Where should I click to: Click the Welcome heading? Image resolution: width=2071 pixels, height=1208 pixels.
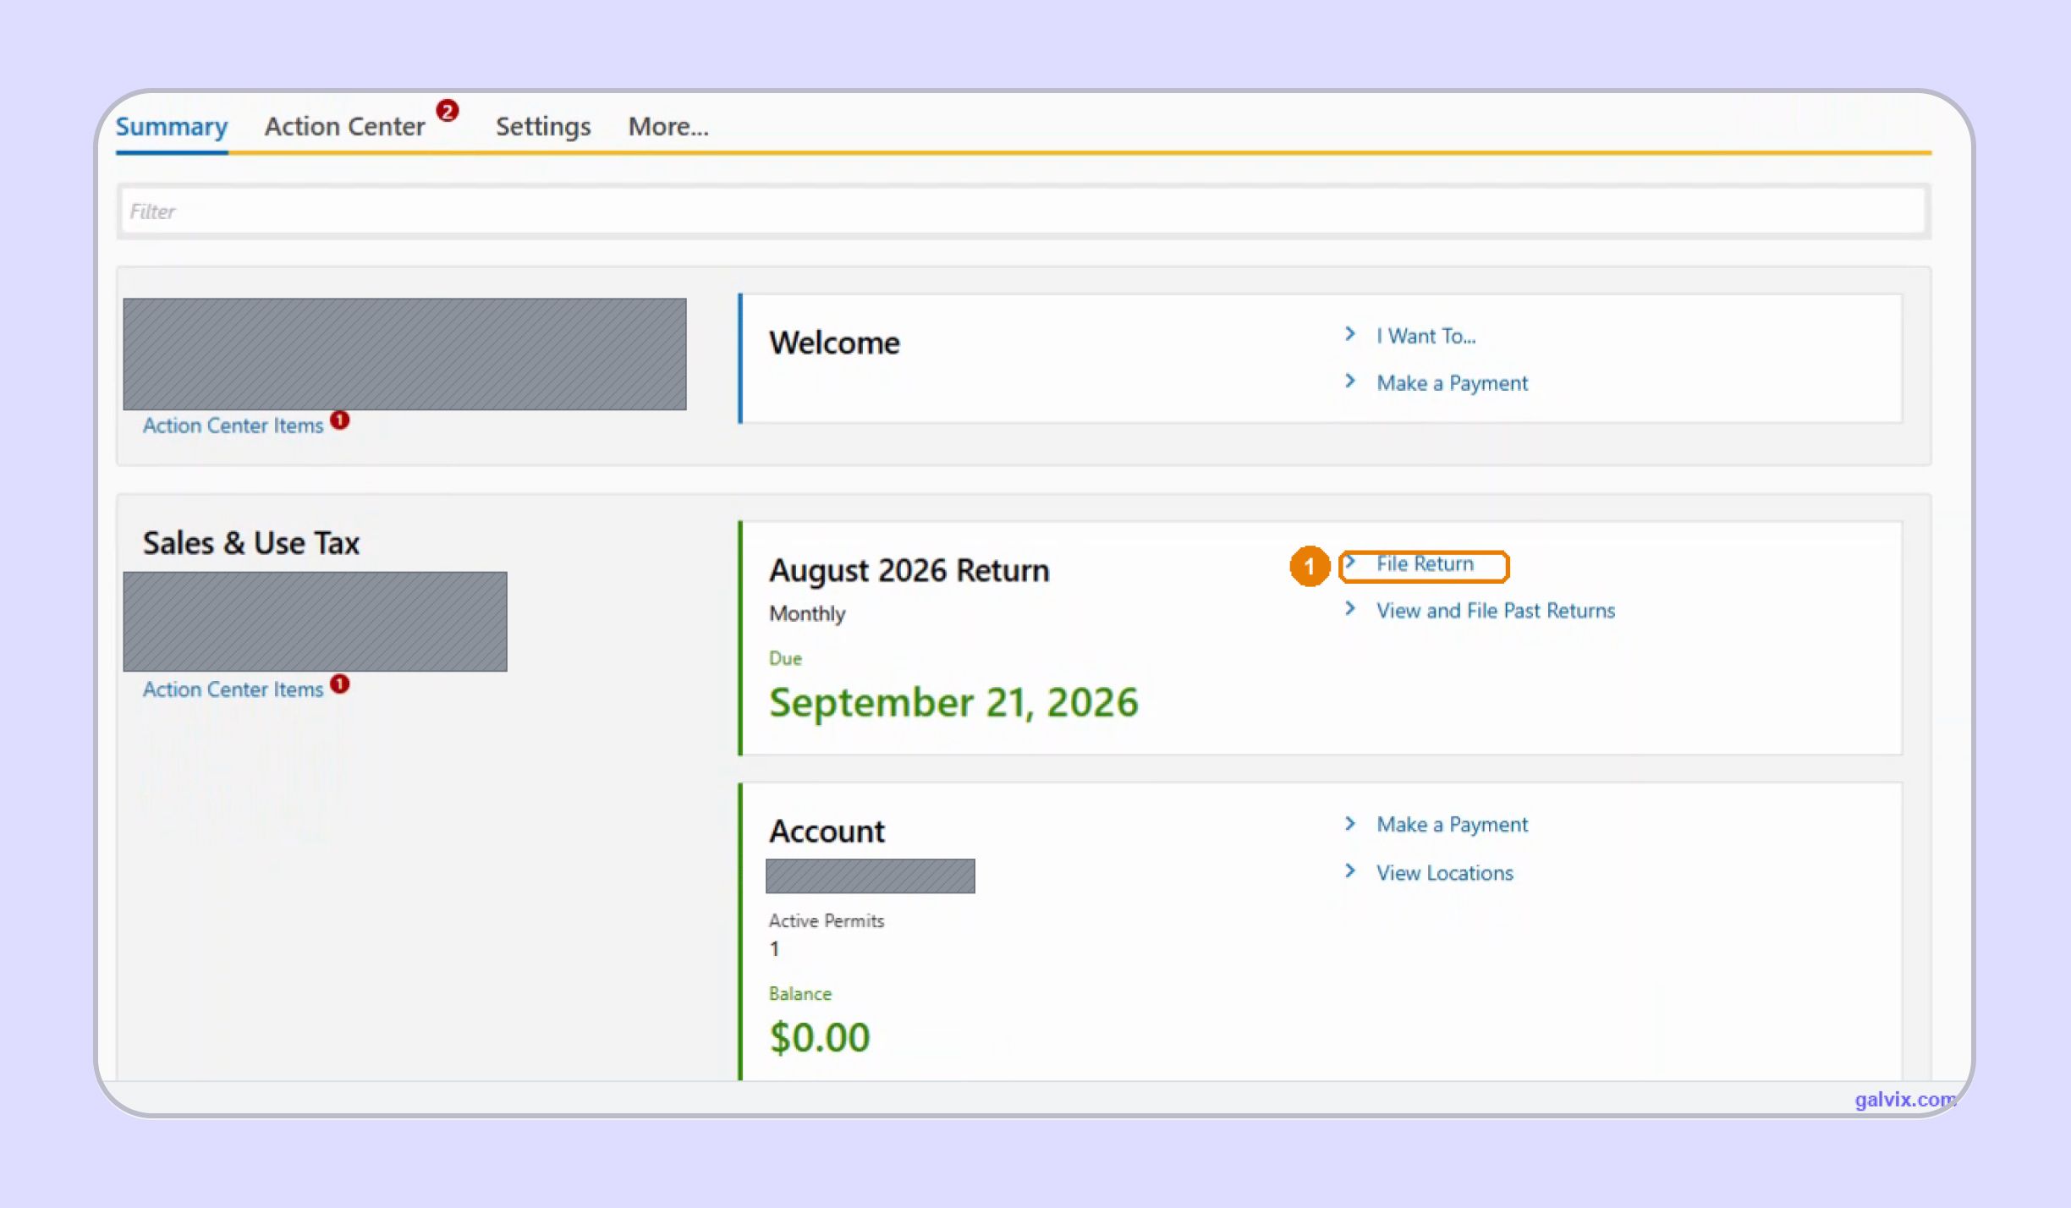(x=834, y=343)
